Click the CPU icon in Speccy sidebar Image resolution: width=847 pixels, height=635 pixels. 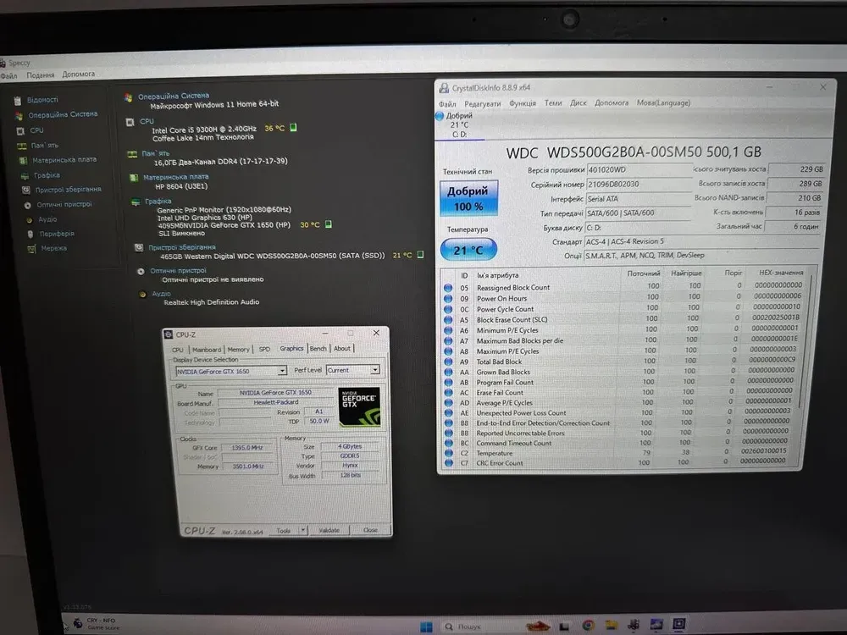19,130
